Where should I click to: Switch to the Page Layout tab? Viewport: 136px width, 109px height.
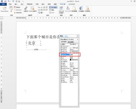(x=30, y=4)
